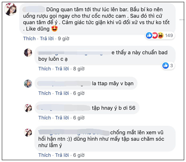186x162 pixels.
Task: Click Trả lời under the 'bad boy' reply
Action: 62,69
